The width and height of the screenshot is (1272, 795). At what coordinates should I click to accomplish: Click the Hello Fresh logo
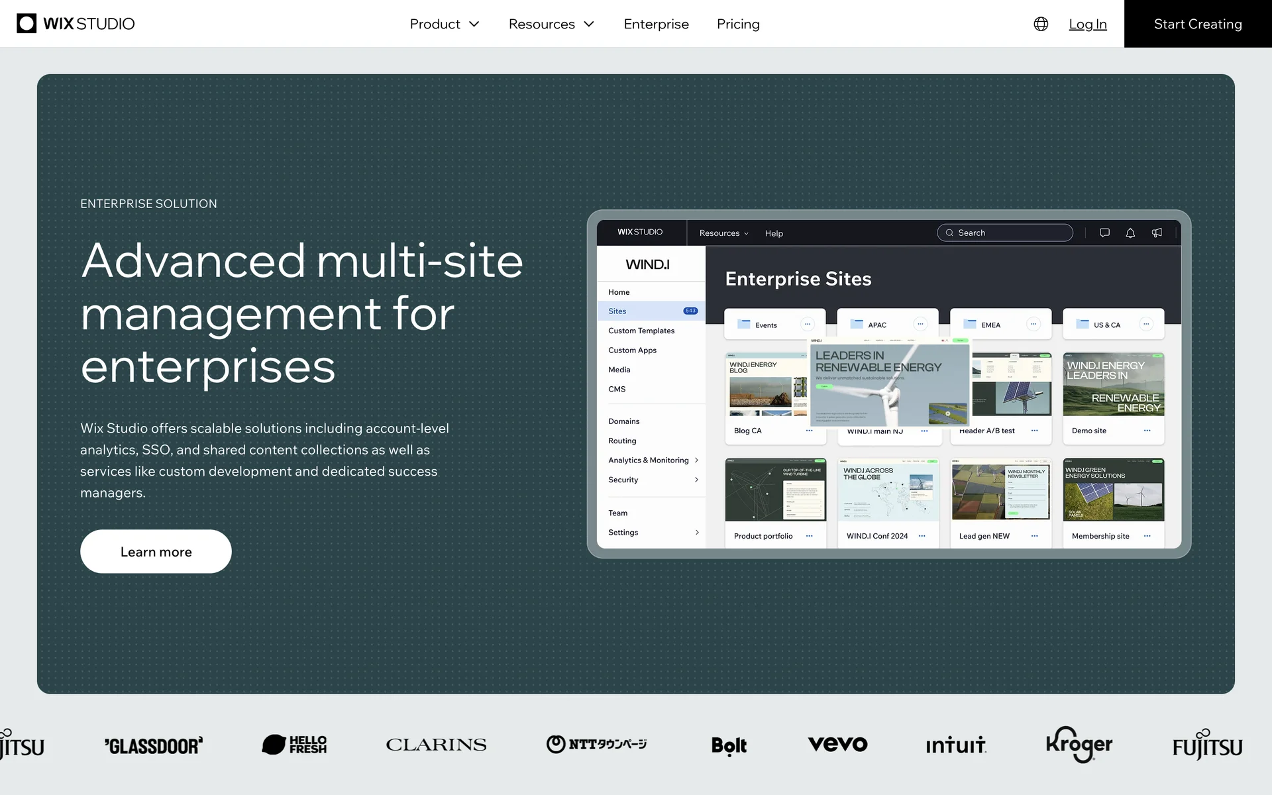[294, 745]
